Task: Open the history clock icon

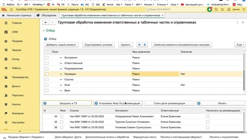Action: click(x=216, y=9)
